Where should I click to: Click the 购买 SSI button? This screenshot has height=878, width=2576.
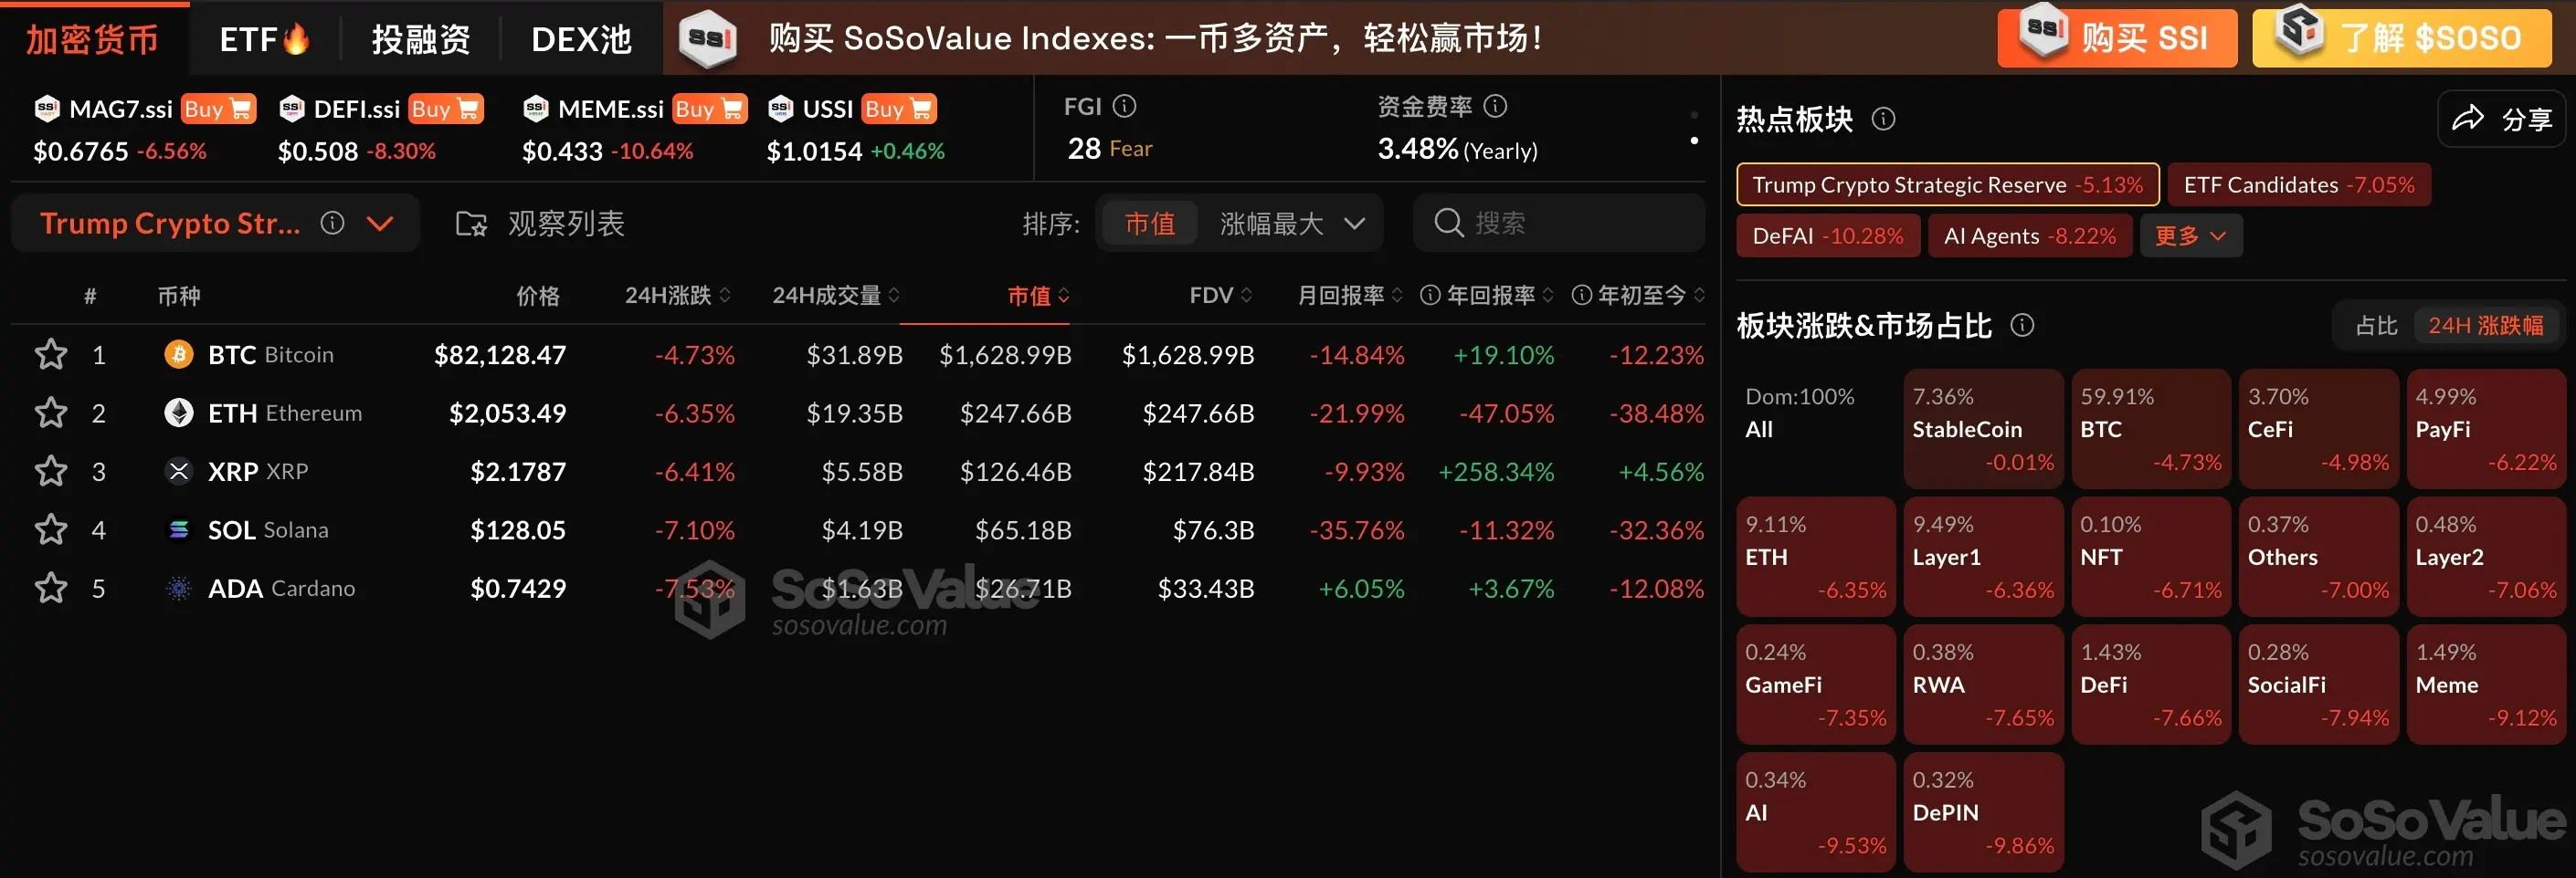click(x=2116, y=38)
